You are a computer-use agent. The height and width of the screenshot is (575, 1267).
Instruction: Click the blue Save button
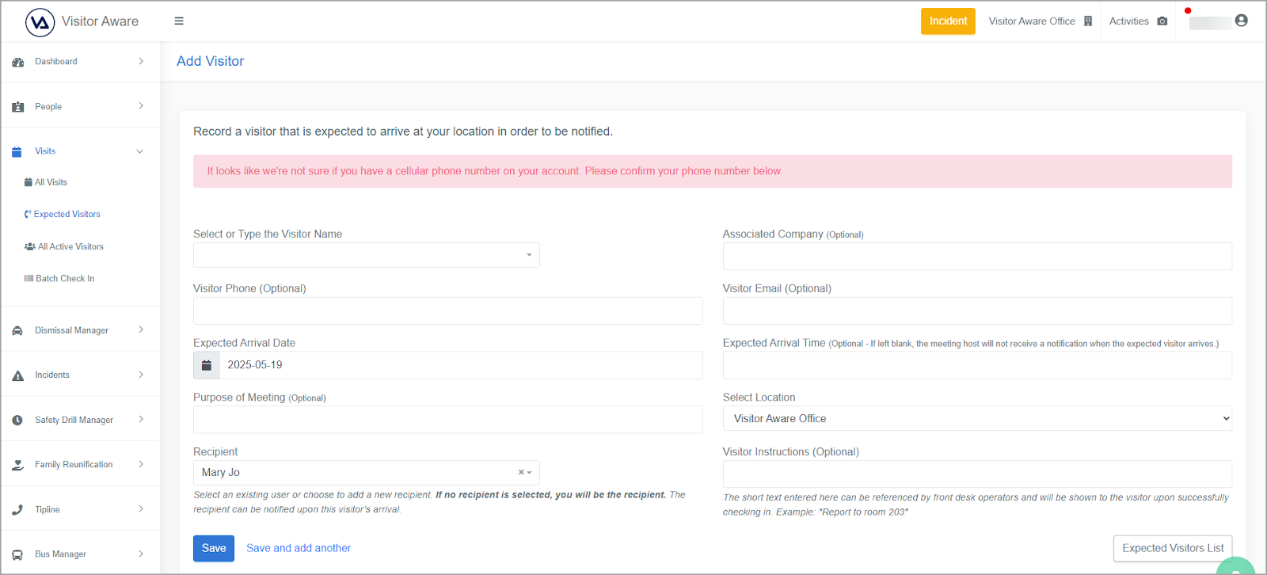click(x=214, y=548)
